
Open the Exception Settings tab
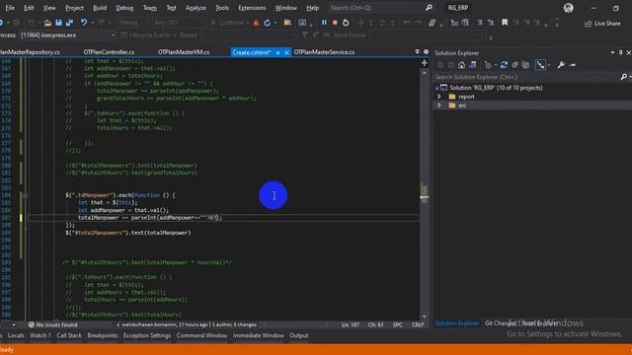[x=147, y=335]
